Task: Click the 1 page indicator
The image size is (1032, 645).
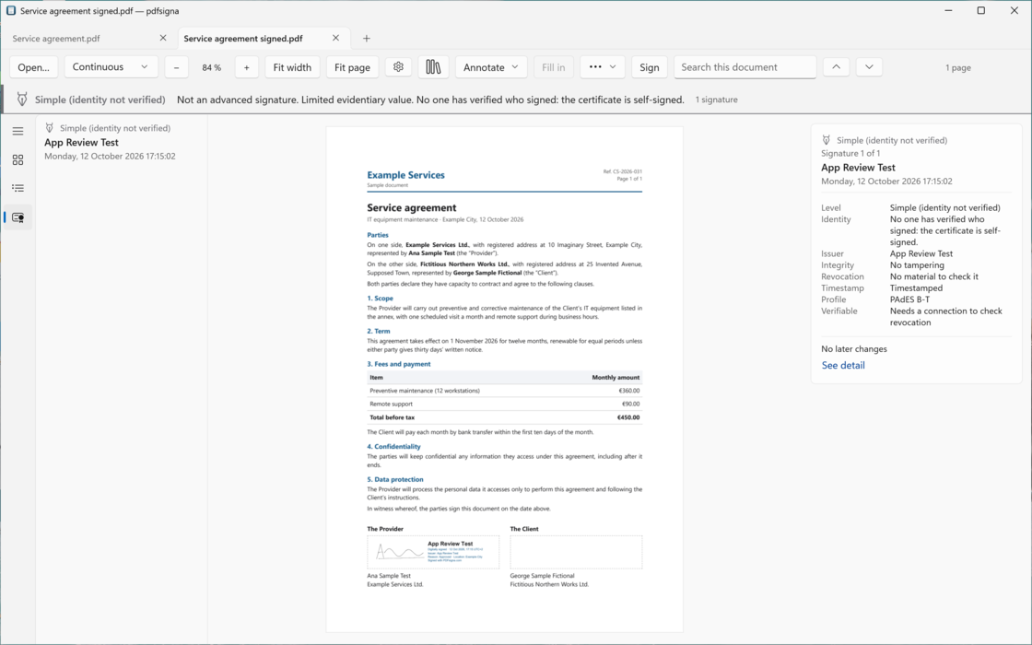Action: pos(957,67)
